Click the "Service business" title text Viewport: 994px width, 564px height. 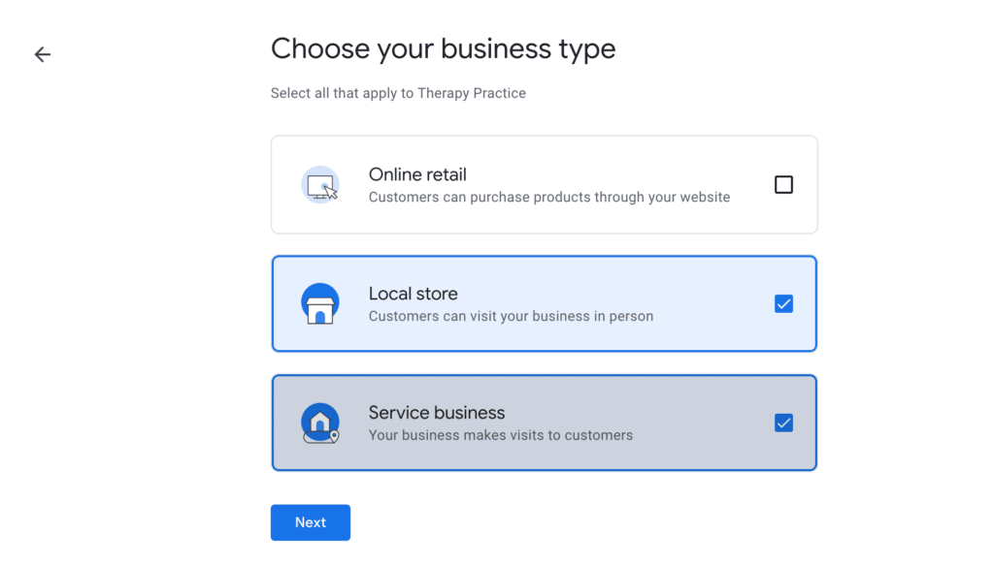click(437, 413)
